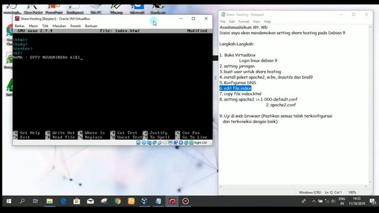Click the network adapter icon in VirtualBox status bar
Image resolution: width=379 pixels, height=213 pixels.
(x=154, y=143)
